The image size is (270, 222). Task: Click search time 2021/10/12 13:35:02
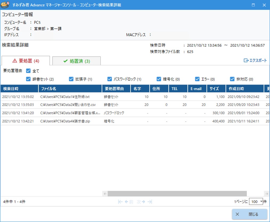[18, 97]
